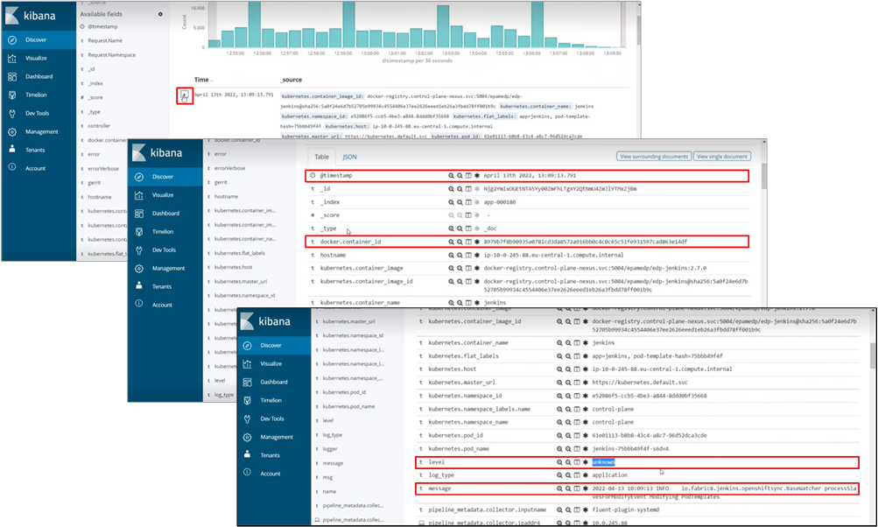Click the bottom window vertical scrollbar
Image resolution: width=878 pixels, height=527 pixels.
pos(874,355)
